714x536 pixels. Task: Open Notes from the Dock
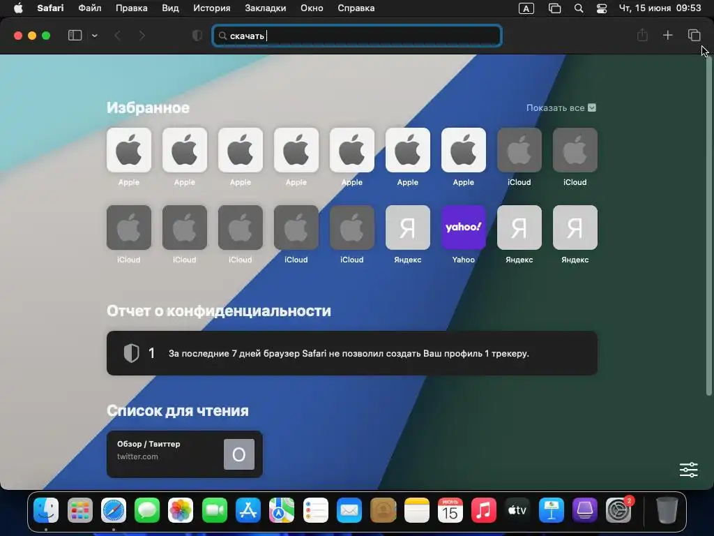click(417, 510)
